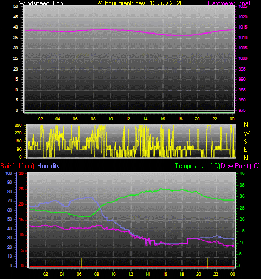Click the 80 value on blue humidity axis
Screen dimensions: 261x279
[10, 192]
